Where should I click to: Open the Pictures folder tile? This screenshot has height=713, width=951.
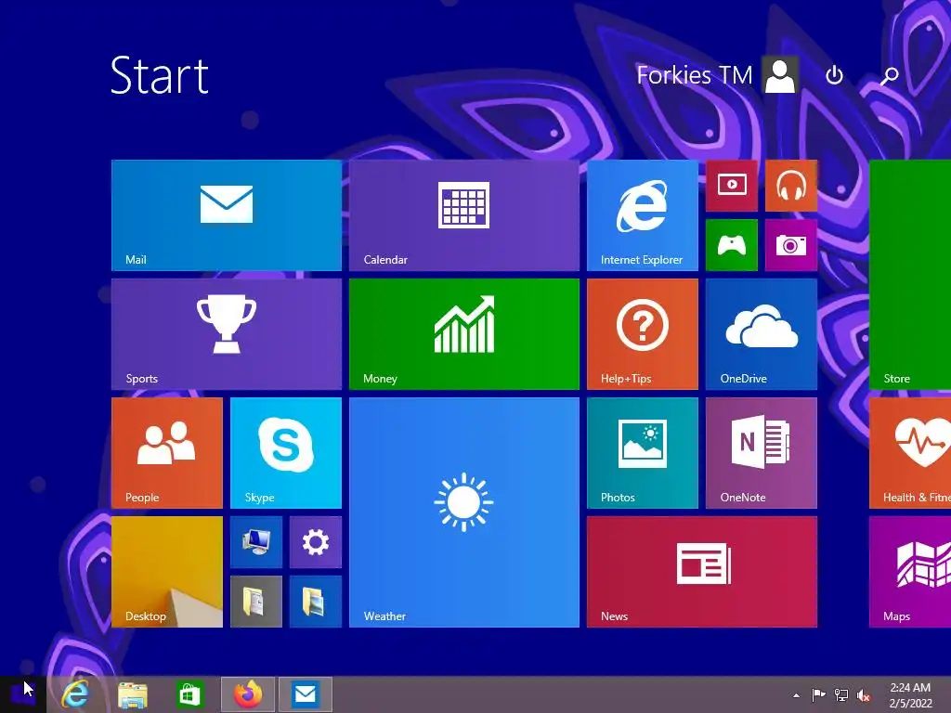(316, 602)
